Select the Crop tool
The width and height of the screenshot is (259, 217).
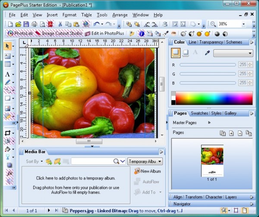pyautogui.click(x=7, y=133)
